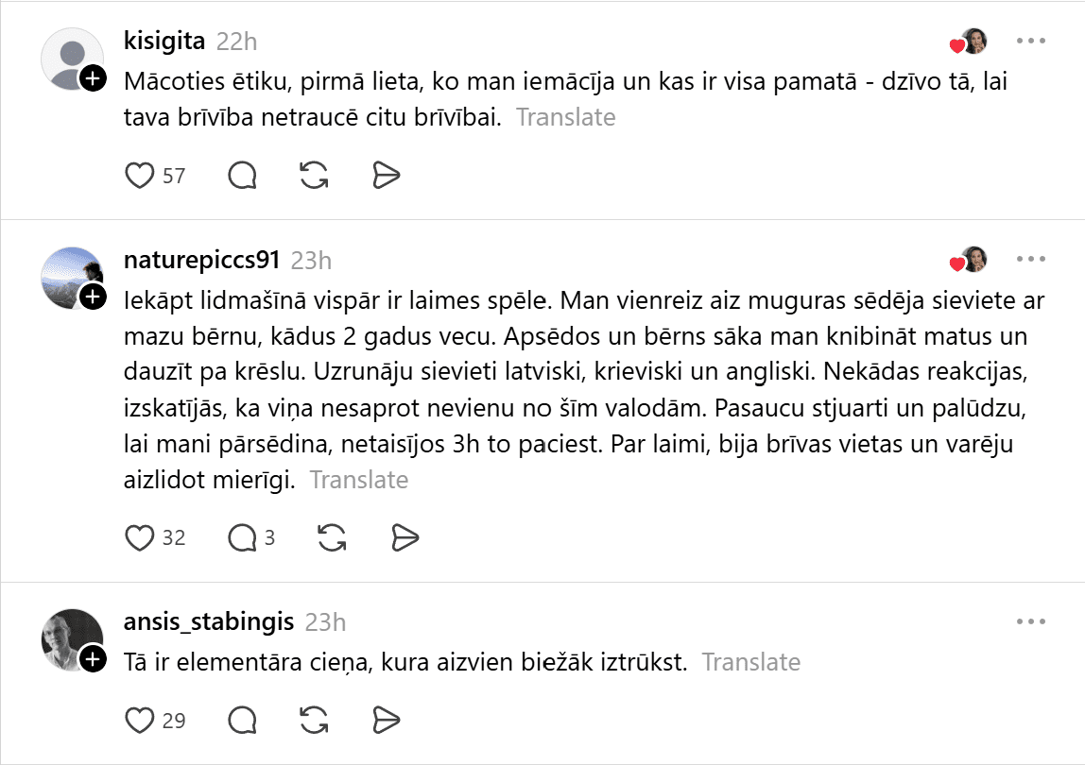Reply to ansis_stabingis's comment
Image resolution: width=1085 pixels, height=765 pixels.
(243, 721)
